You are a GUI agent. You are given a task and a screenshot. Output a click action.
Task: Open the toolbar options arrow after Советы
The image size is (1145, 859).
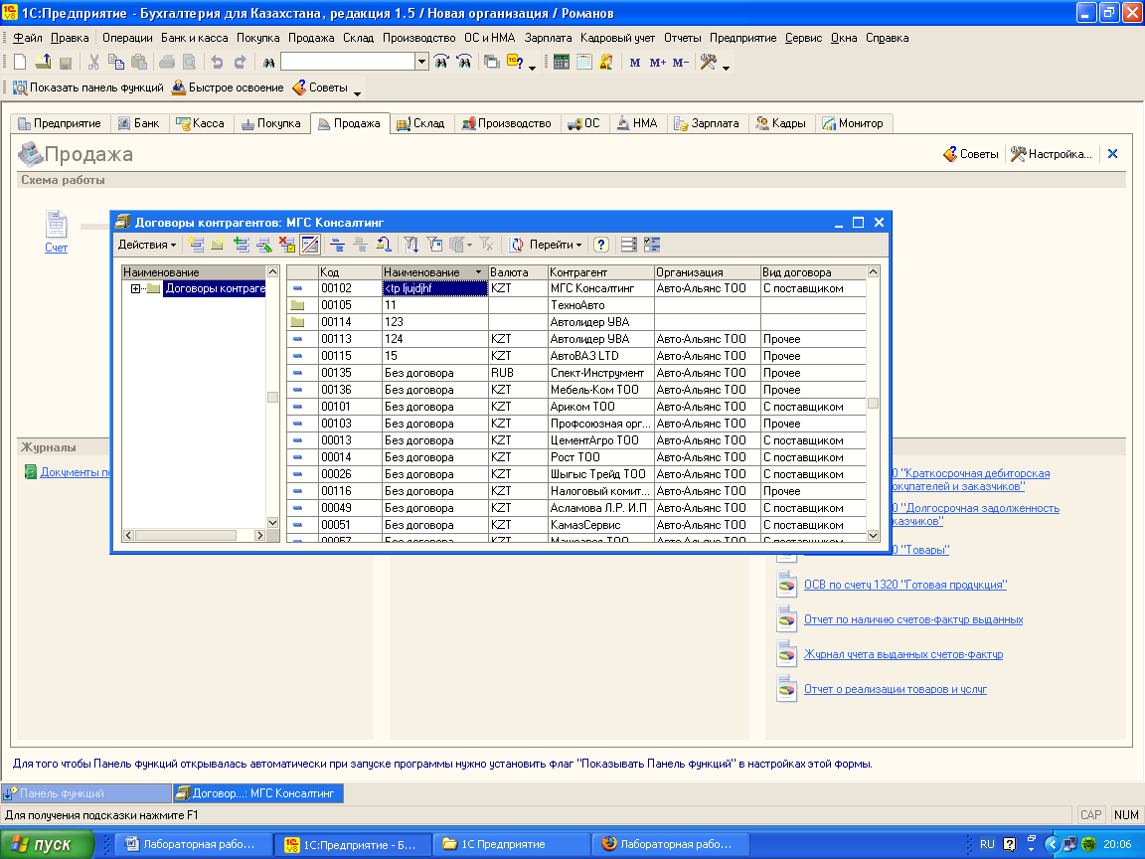pos(357,92)
